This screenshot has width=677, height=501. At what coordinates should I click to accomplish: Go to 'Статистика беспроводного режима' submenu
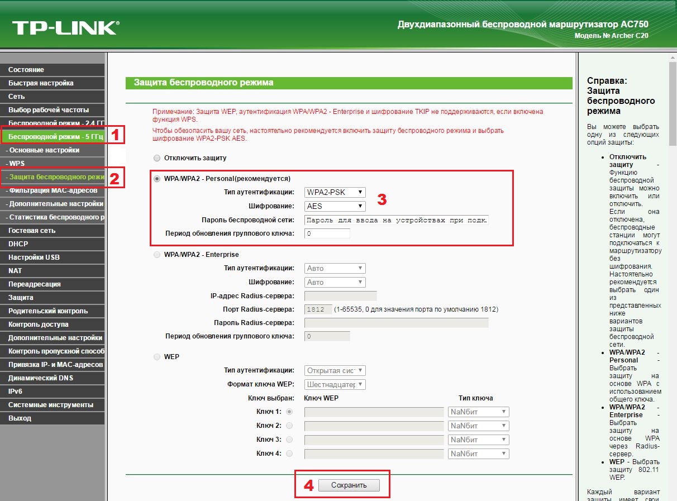pos(52,217)
